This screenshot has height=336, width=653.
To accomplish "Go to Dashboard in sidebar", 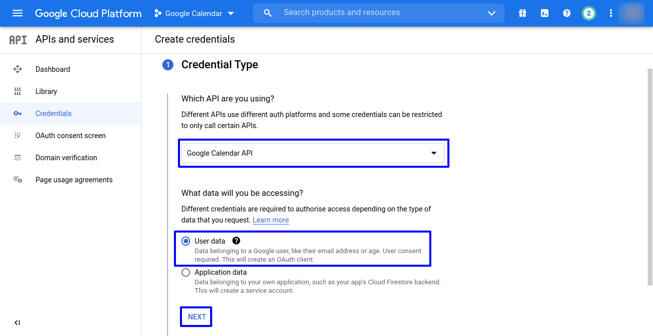I will [x=53, y=69].
